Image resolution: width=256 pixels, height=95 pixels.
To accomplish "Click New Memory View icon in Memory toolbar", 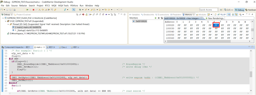I will tap(215, 15).
